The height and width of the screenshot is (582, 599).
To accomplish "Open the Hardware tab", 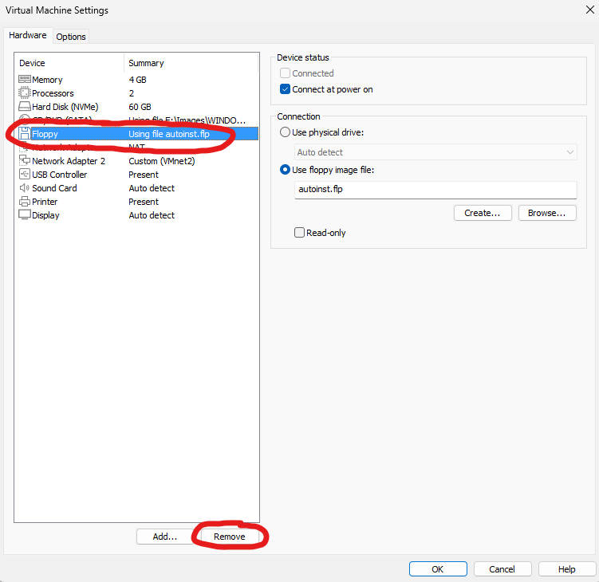I will pos(28,36).
